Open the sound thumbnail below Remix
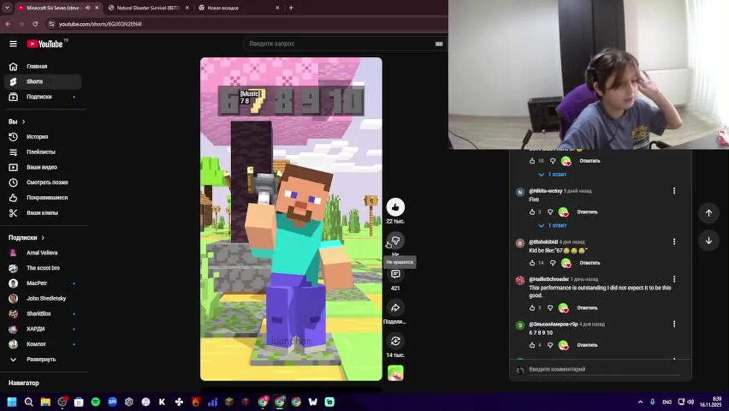729x411 pixels. 395,373
